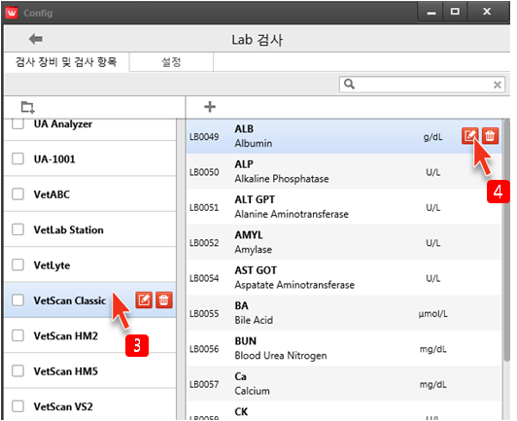Select the VetScan HM5 equipment row
Screen dimensions: 517x421
[x=90, y=370]
